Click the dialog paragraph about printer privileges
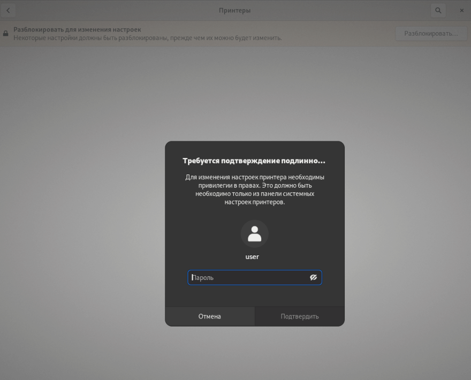471x380 pixels. [254, 189]
